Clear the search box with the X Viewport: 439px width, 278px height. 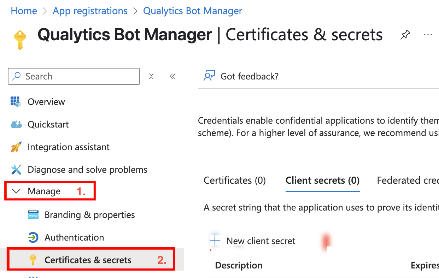151,76
